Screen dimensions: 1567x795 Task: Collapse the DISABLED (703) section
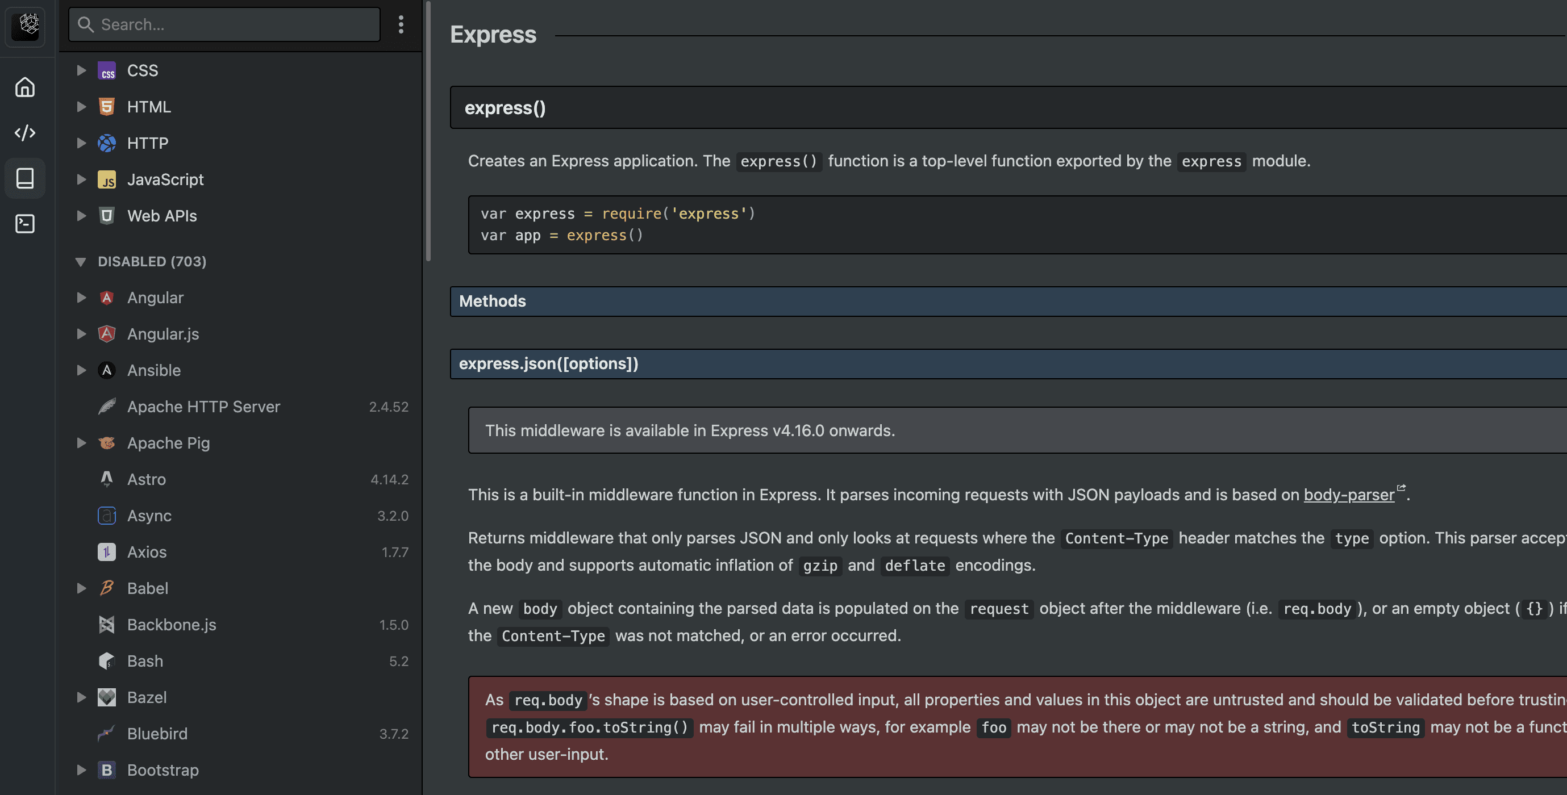pos(80,261)
